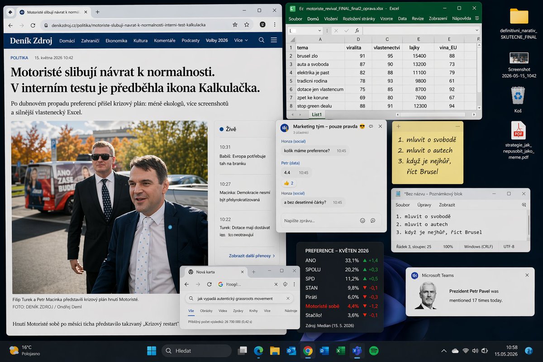The image size is (543, 362).
Task: Switch Google results to Zprávy
Action: [238, 311]
